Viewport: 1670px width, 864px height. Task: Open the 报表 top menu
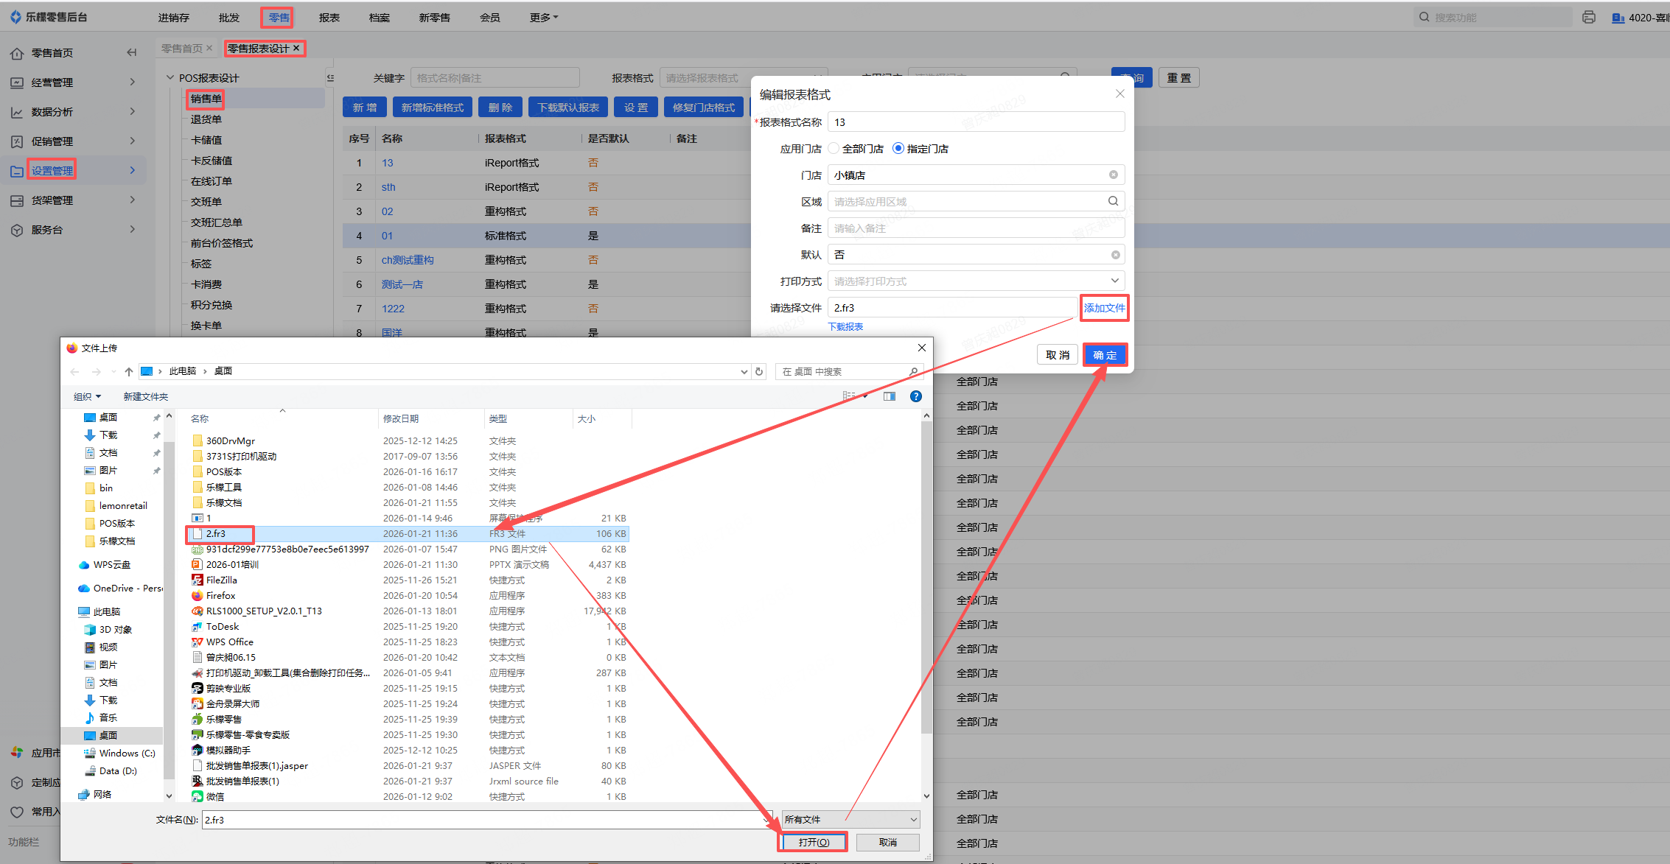pyautogui.click(x=329, y=17)
